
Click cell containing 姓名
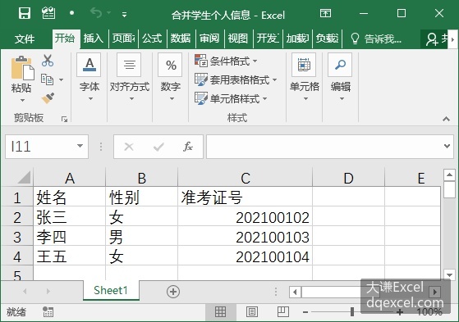click(x=69, y=197)
